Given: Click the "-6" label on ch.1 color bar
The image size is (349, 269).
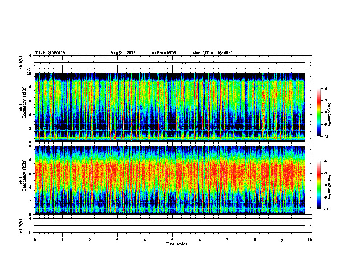Looking at the screenshot, I should click(x=325, y=89).
